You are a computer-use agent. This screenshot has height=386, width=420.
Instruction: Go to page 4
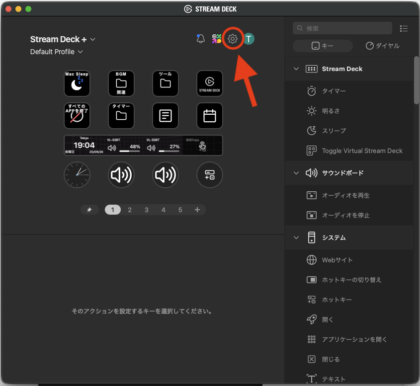pyautogui.click(x=164, y=210)
